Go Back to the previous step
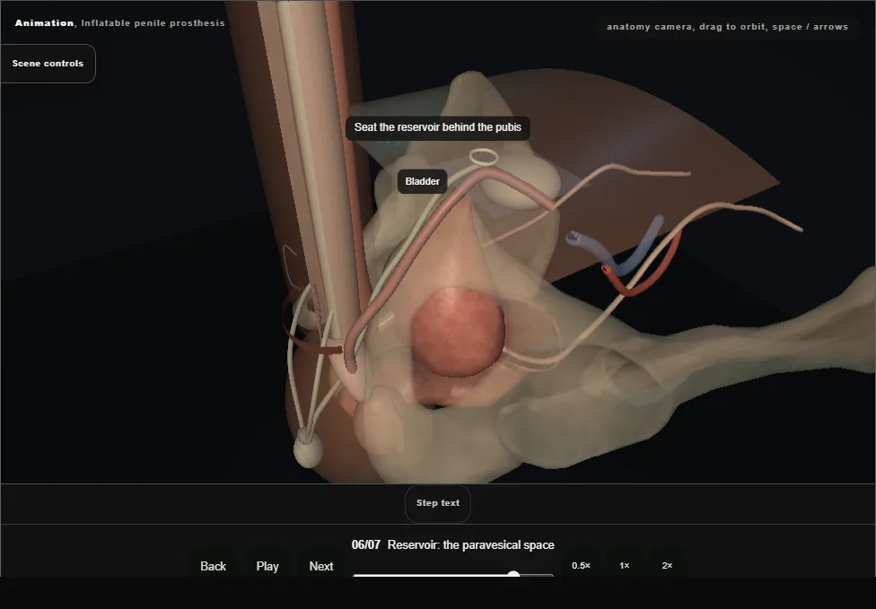 (x=213, y=566)
